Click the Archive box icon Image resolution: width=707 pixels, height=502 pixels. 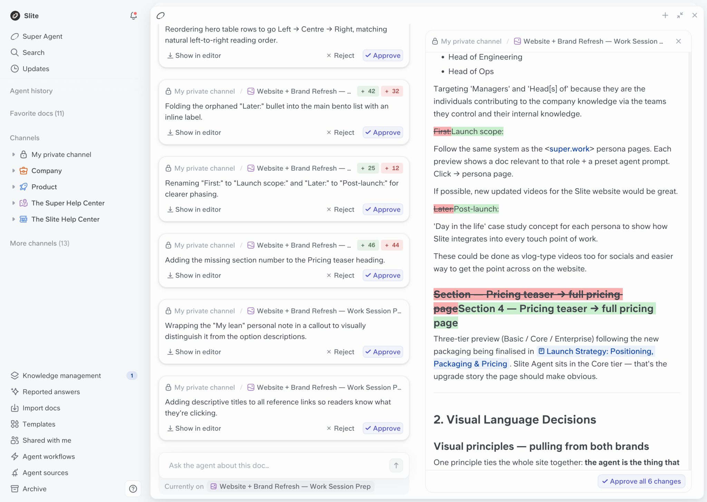14,489
